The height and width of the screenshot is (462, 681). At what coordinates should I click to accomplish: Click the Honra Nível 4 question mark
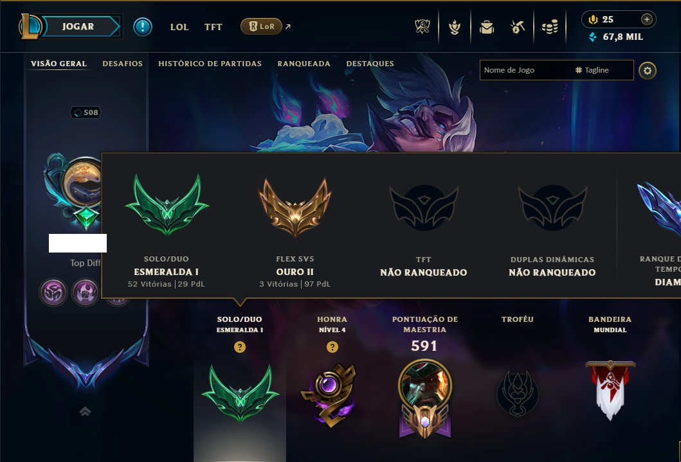pyautogui.click(x=332, y=346)
